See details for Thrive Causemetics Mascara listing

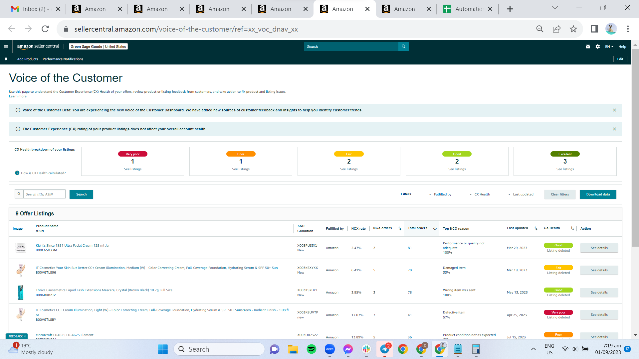pos(599,293)
